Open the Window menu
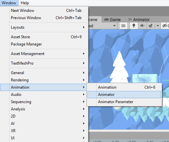Image resolution: width=169 pixels, height=142 pixels. tap(9, 3)
